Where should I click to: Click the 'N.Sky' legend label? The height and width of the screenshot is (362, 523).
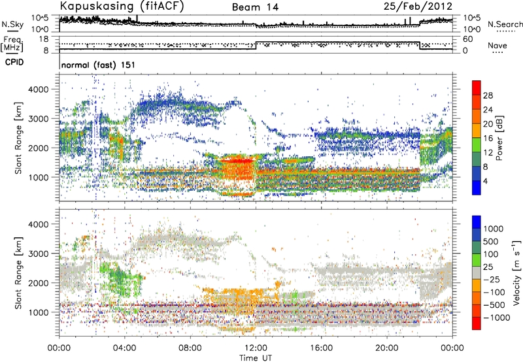tap(12, 24)
